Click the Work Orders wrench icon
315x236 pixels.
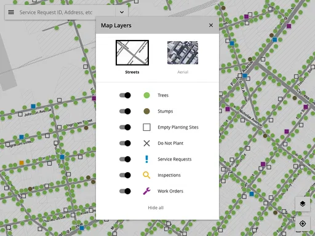146,191
